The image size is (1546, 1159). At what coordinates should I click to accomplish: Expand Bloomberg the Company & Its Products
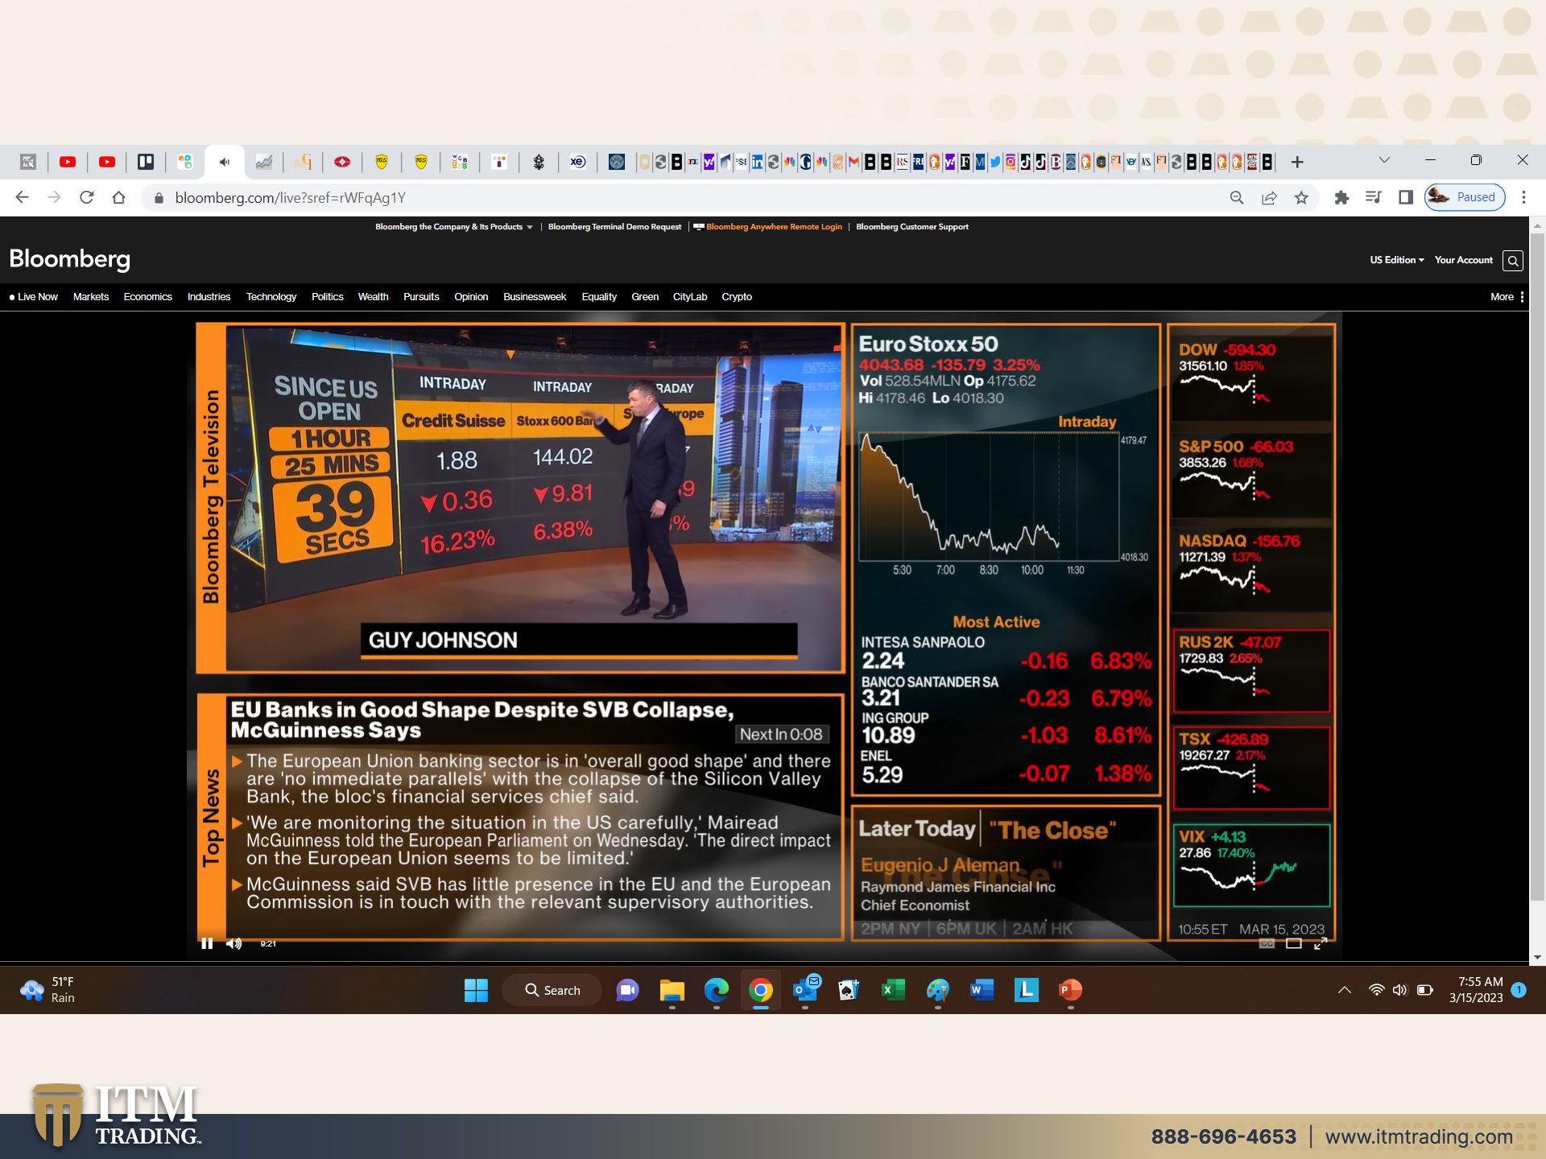[x=453, y=227]
